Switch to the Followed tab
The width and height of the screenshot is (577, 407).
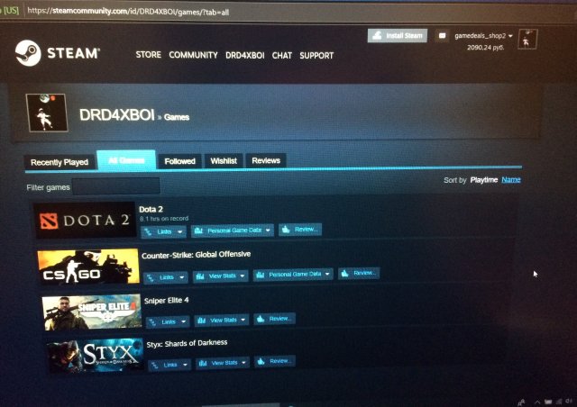pos(179,161)
